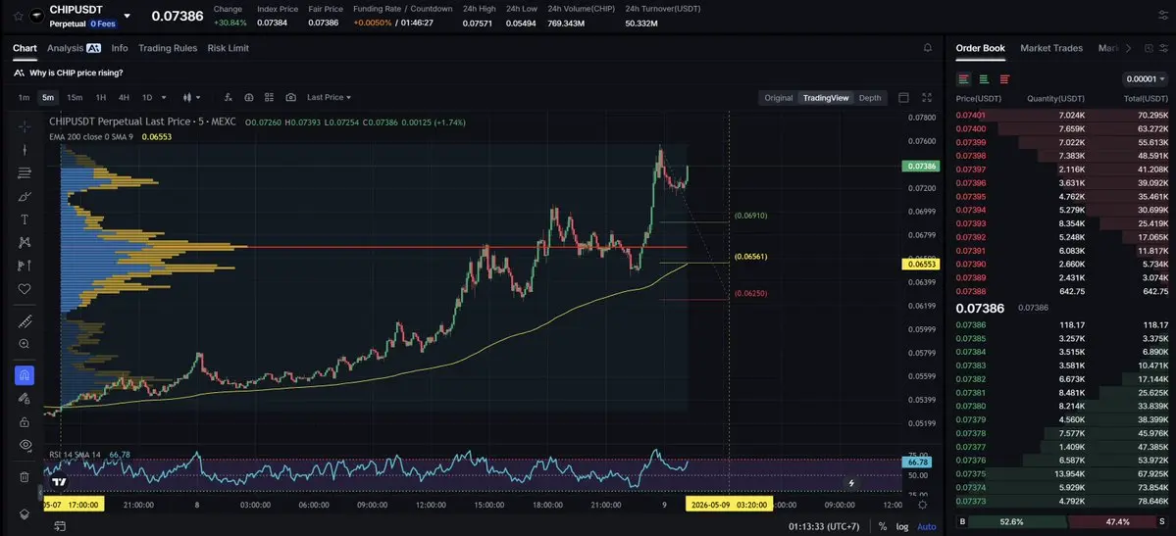Open the chart time axis settings gear
The image size is (1176, 536).
(x=922, y=505)
